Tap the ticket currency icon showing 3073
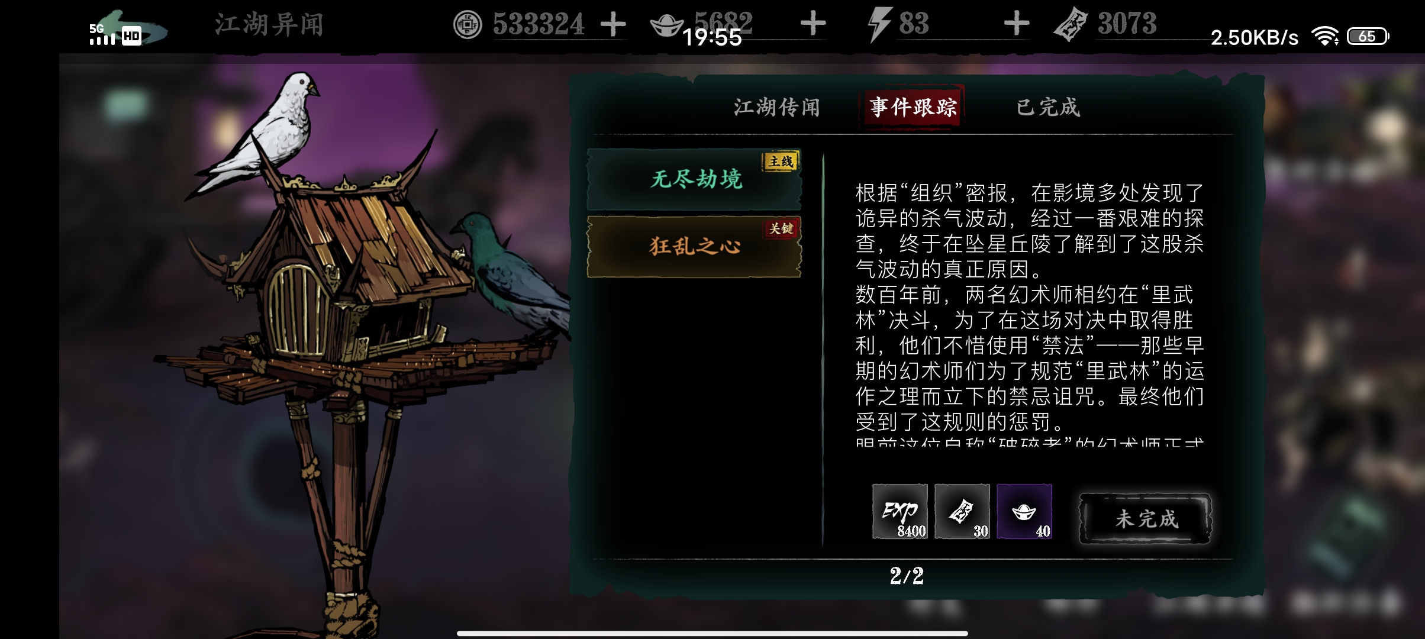This screenshot has height=639, width=1425. click(x=1071, y=25)
